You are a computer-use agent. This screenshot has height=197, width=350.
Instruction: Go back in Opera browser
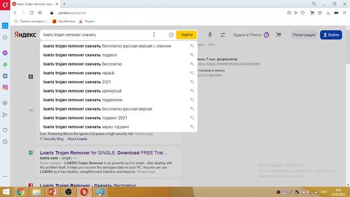[x=15, y=13]
